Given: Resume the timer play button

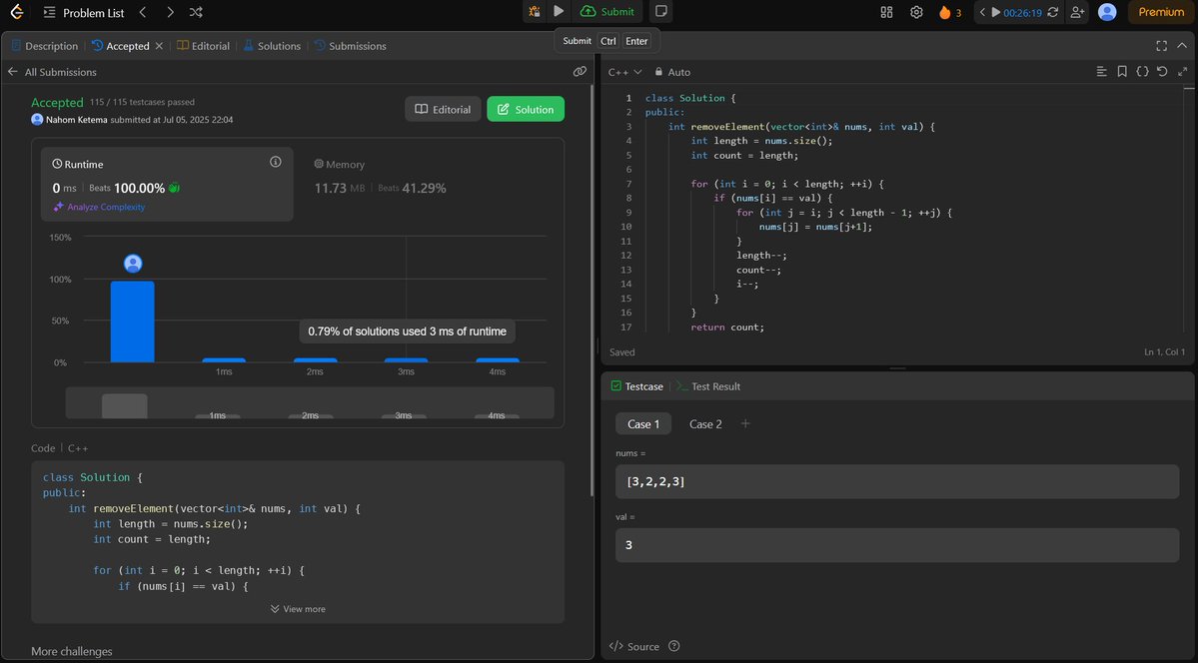Looking at the screenshot, I should [995, 12].
